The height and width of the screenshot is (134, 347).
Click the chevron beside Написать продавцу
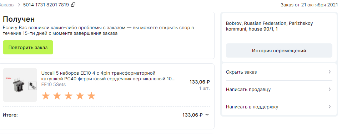click(x=330, y=89)
